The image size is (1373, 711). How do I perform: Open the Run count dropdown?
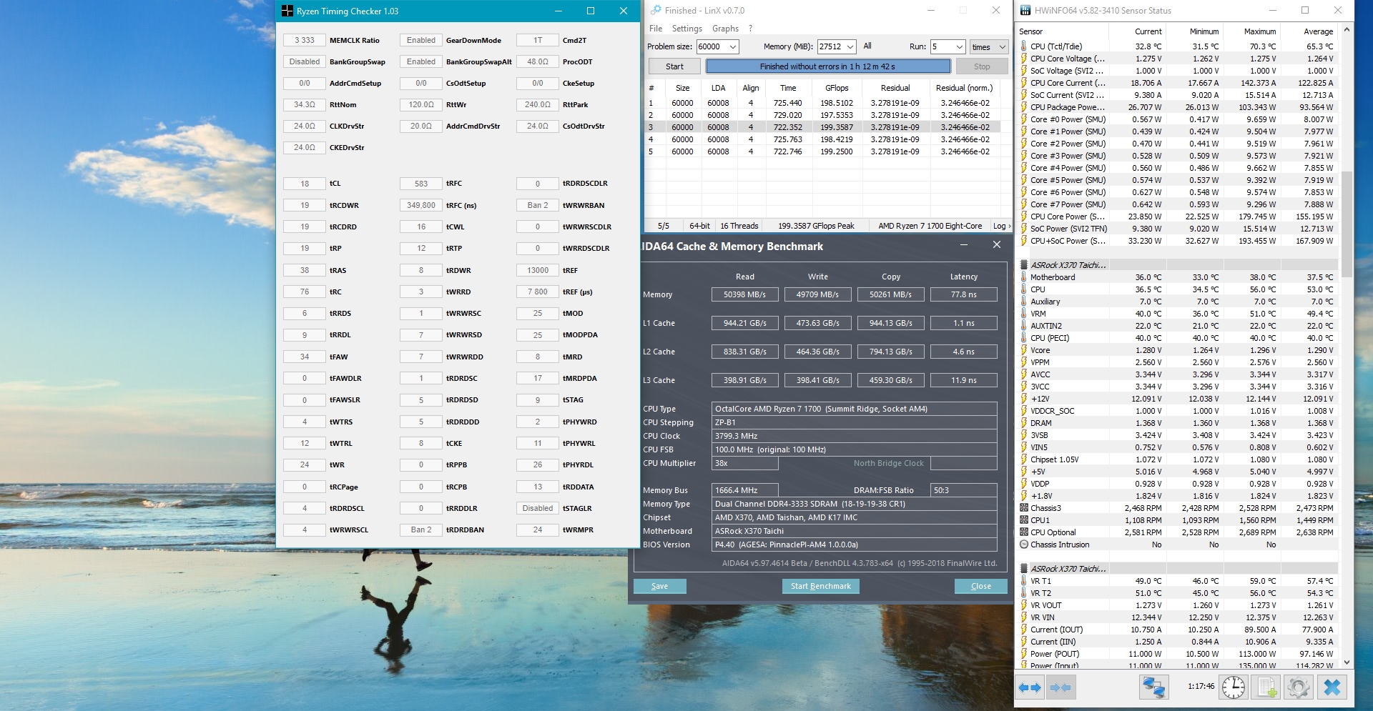coord(959,46)
